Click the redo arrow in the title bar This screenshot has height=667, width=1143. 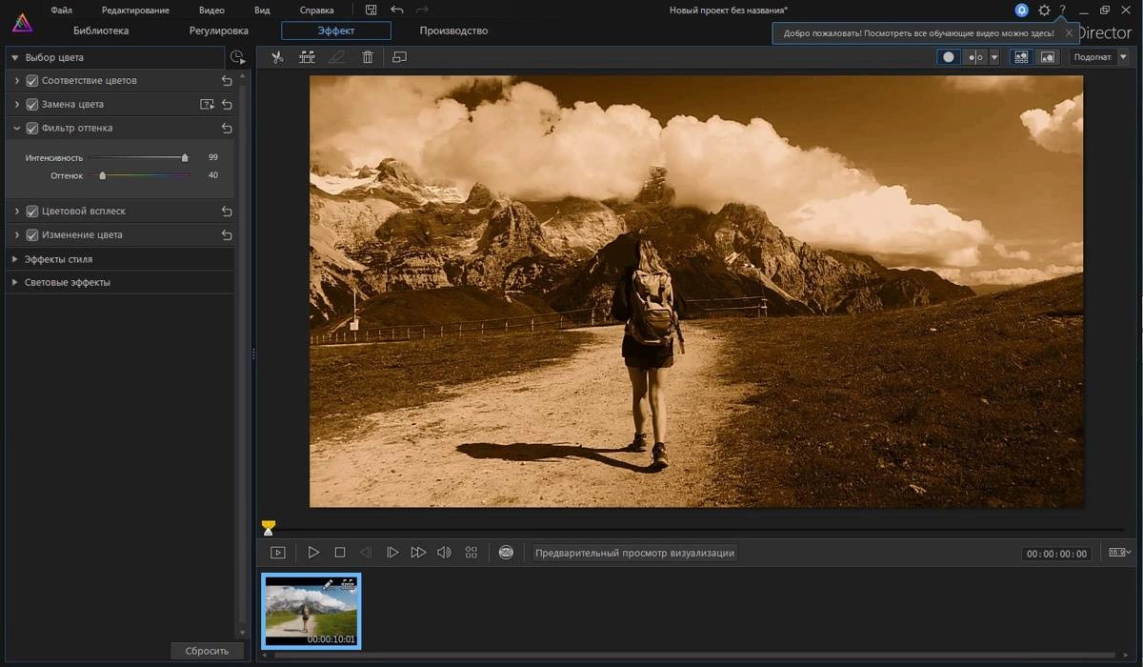423,10
